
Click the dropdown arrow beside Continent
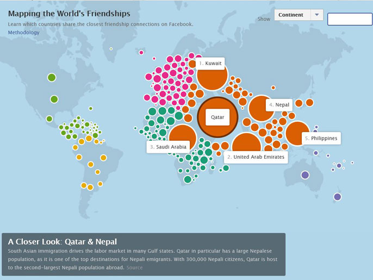(x=316, y=15)
